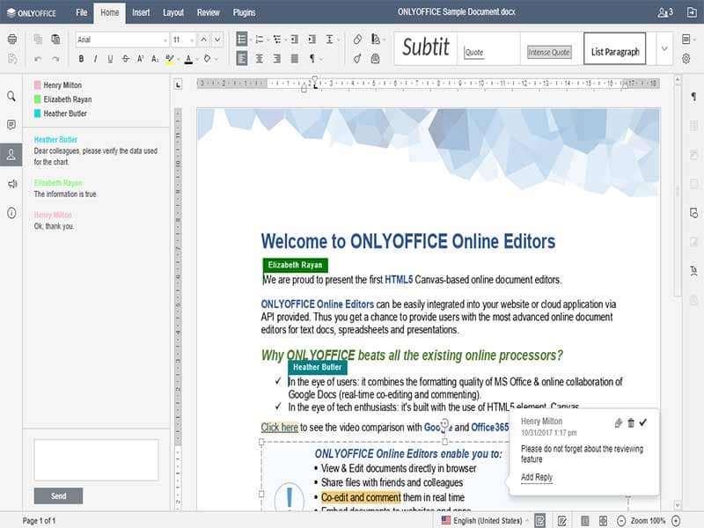Viewport: 704px width, 528px height.
Task: Select the Copy icon in the toolbar
Action: click(37, 39)
